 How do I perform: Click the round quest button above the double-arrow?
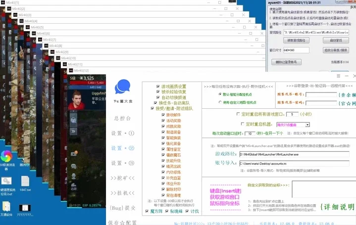tap(73, 120)
